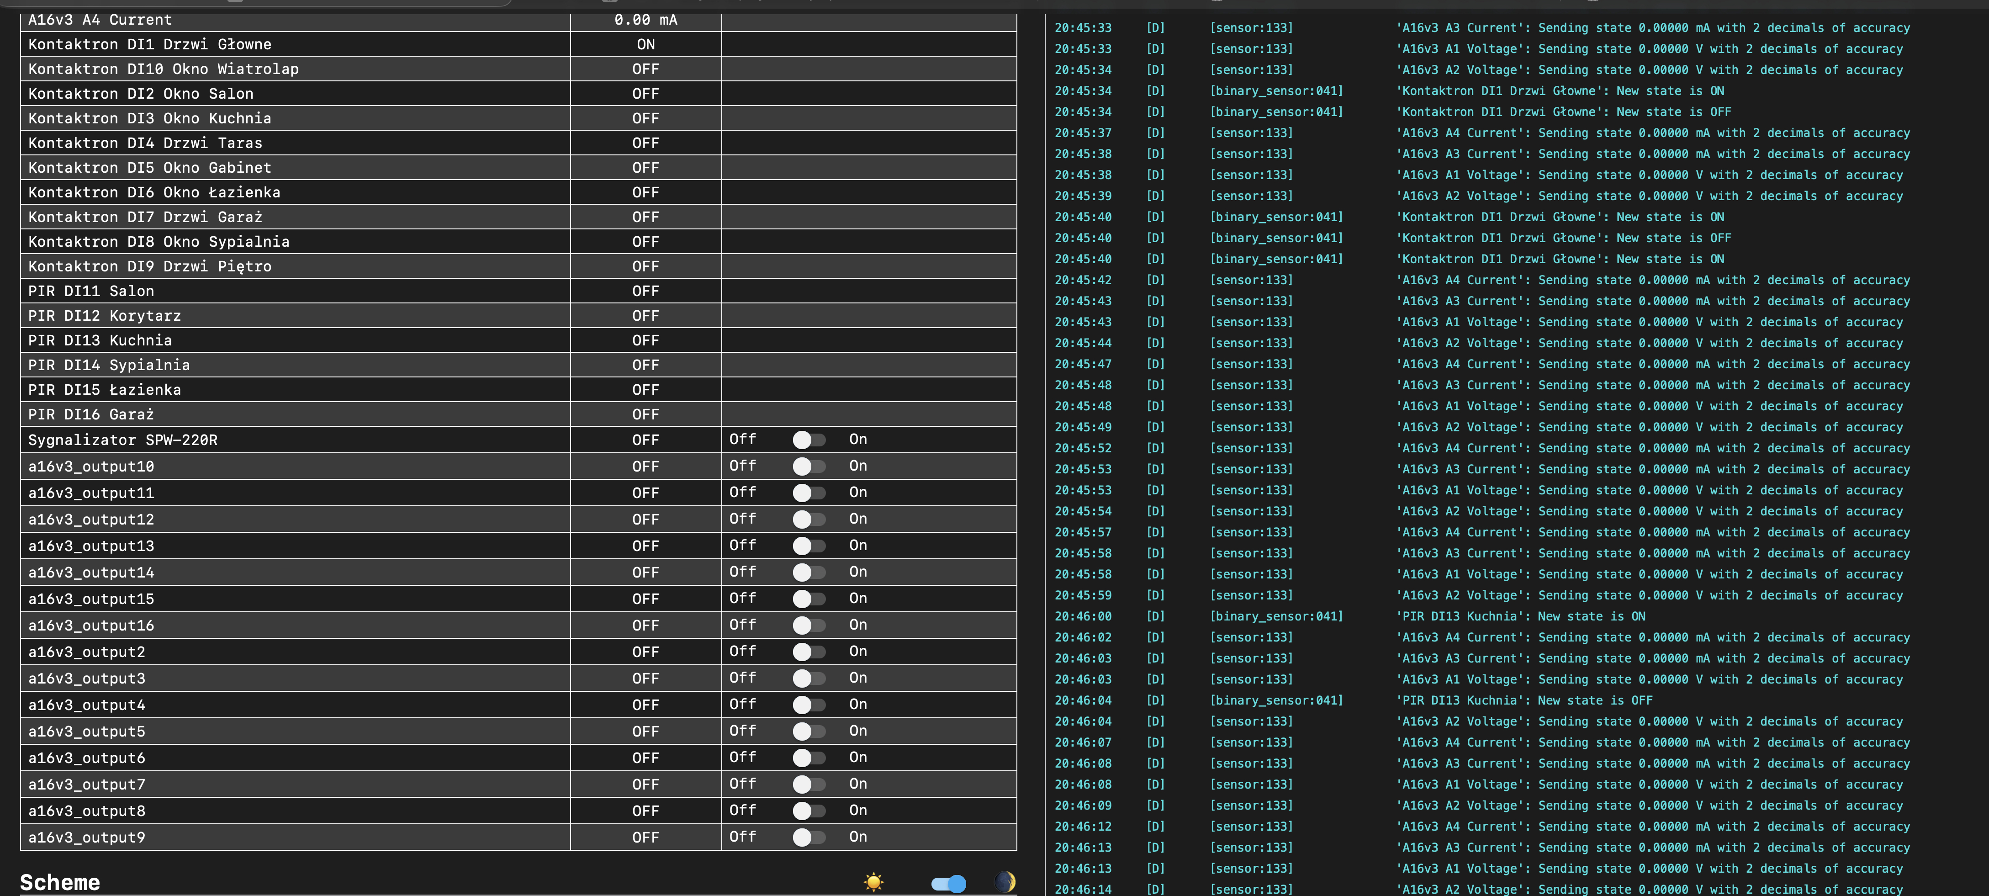
Task: Click the Scheme heading text
Action: 60,882
